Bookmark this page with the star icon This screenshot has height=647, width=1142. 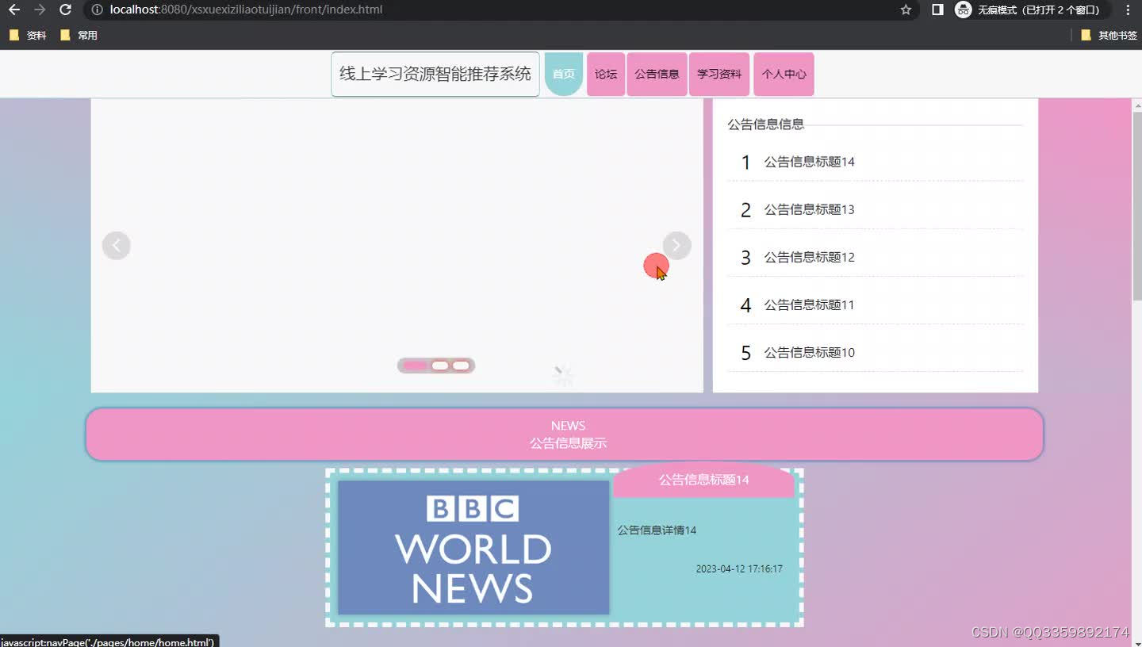(x=906, y=10)
